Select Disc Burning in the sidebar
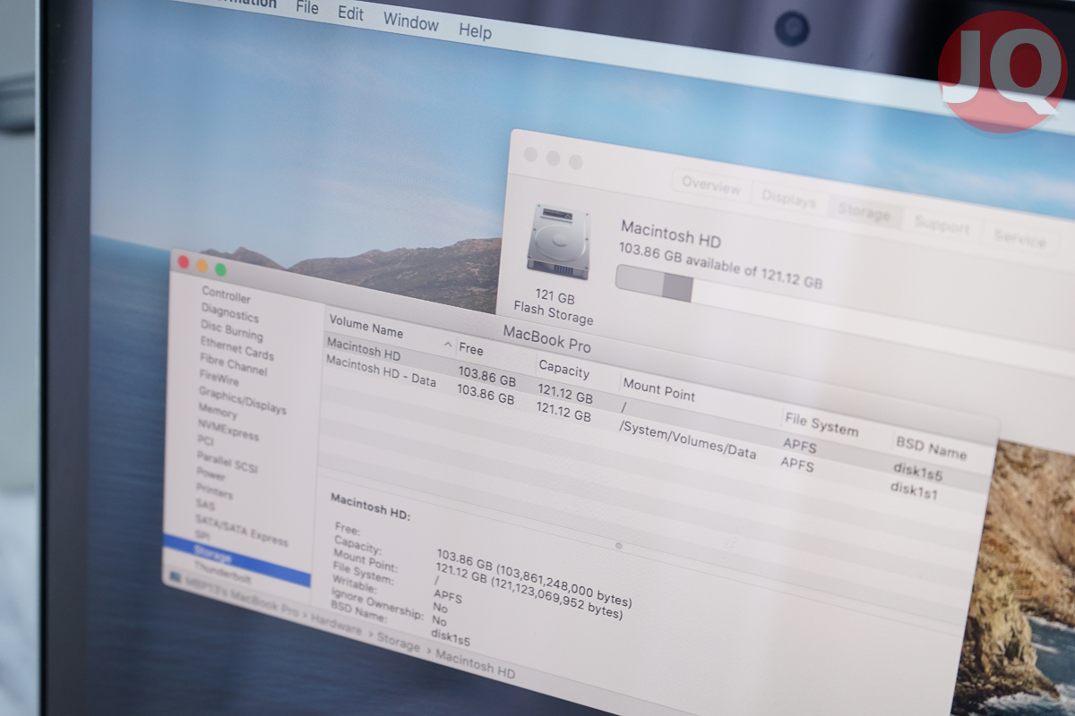 (231, 329)
